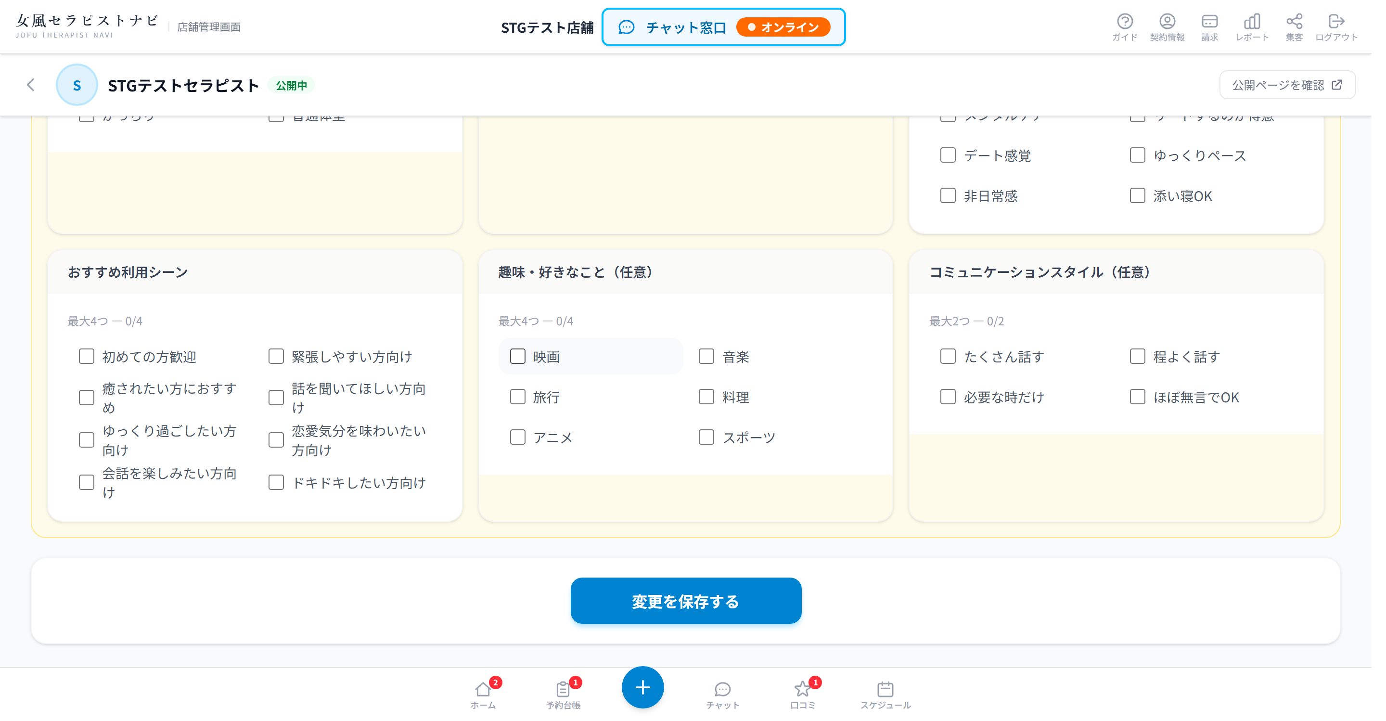The image size is (1386, 721).
Task: Click the ログアウト logout icon
Action: [1350, 27]
